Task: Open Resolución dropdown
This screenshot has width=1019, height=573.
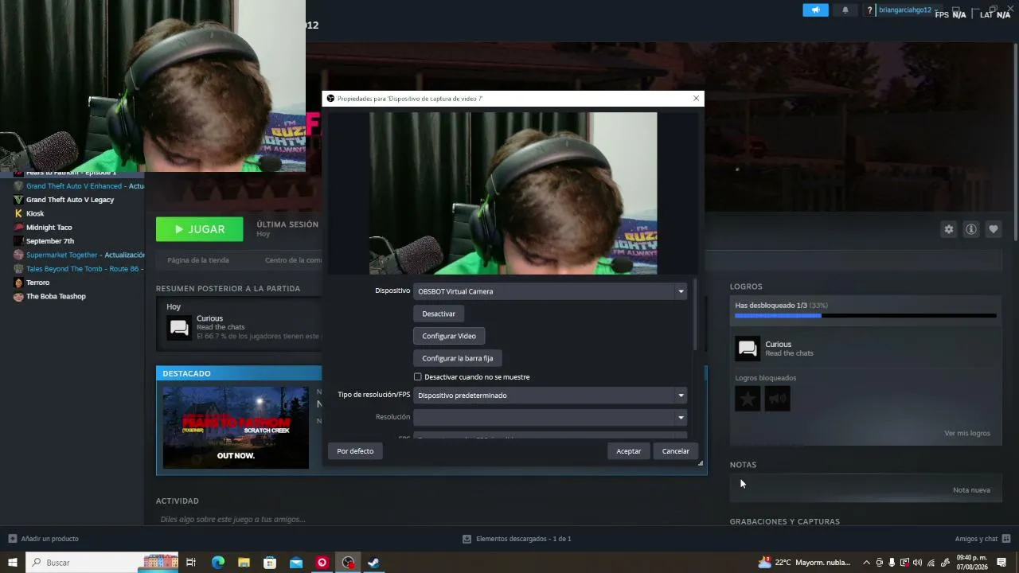Action: (550, 417)
